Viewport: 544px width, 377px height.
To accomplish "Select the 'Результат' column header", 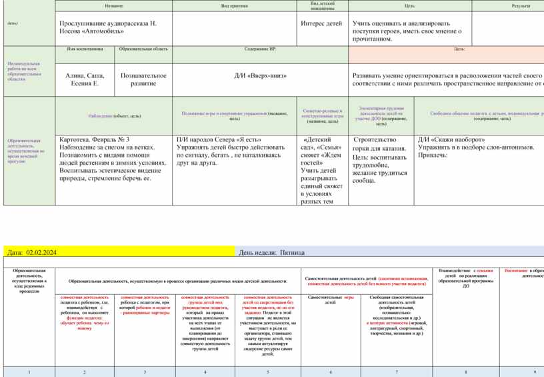I will [508, 6].
